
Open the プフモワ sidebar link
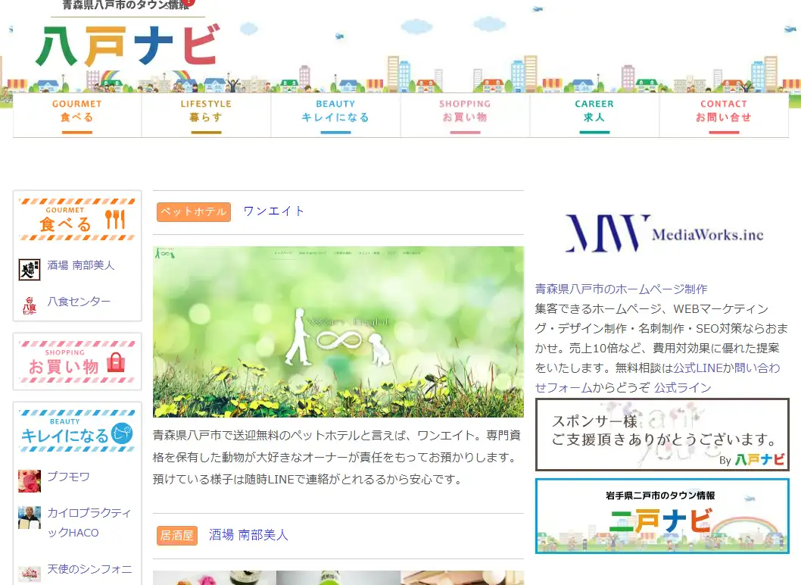tap(68, 477)
